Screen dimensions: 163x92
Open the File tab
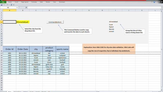click(x=3, y=2)
